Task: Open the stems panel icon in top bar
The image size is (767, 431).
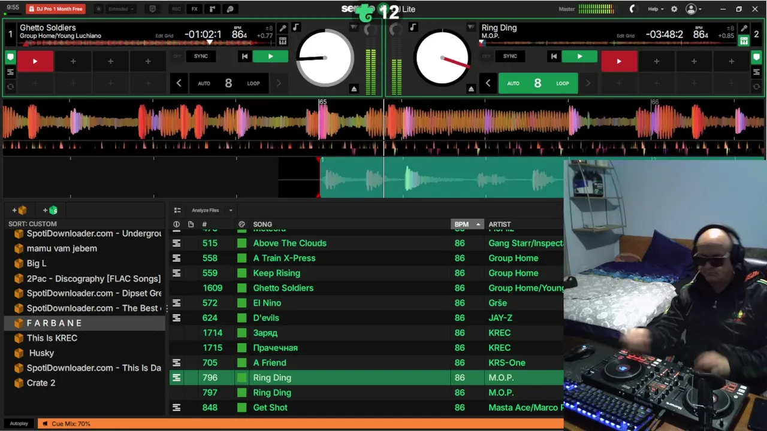Action: point(230,9)
